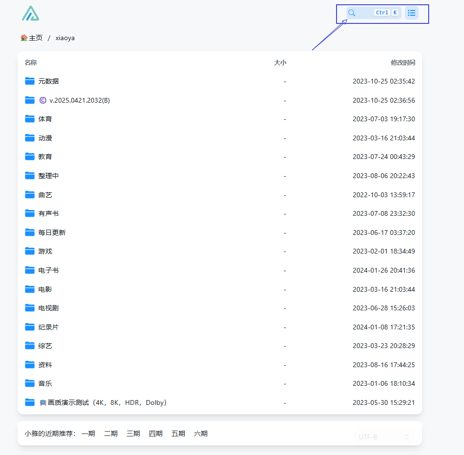
Task: Open the 整理中 folder icon
Action: [30, 176]
